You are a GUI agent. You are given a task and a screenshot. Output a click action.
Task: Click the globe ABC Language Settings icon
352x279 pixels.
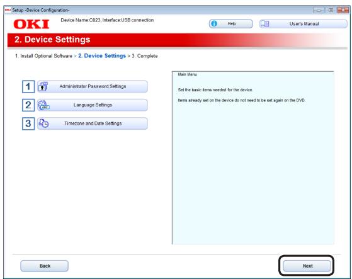pyautogui.click(x=43, y=105)
